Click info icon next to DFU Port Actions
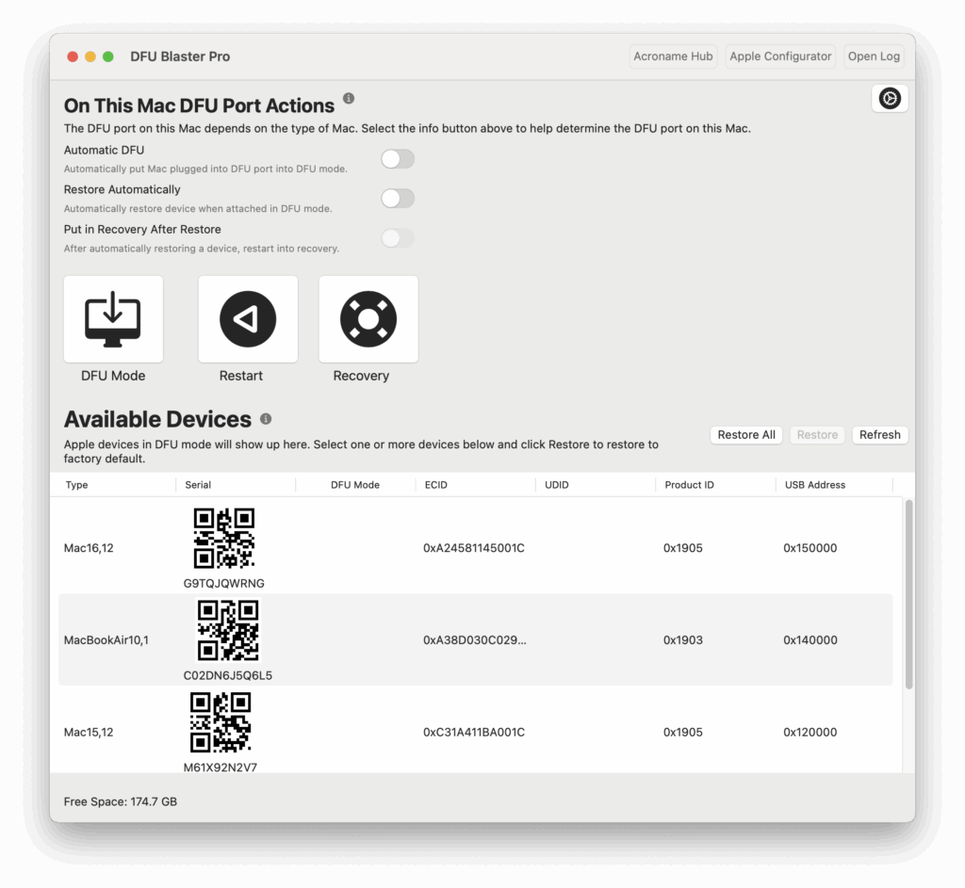 [349, 98]
